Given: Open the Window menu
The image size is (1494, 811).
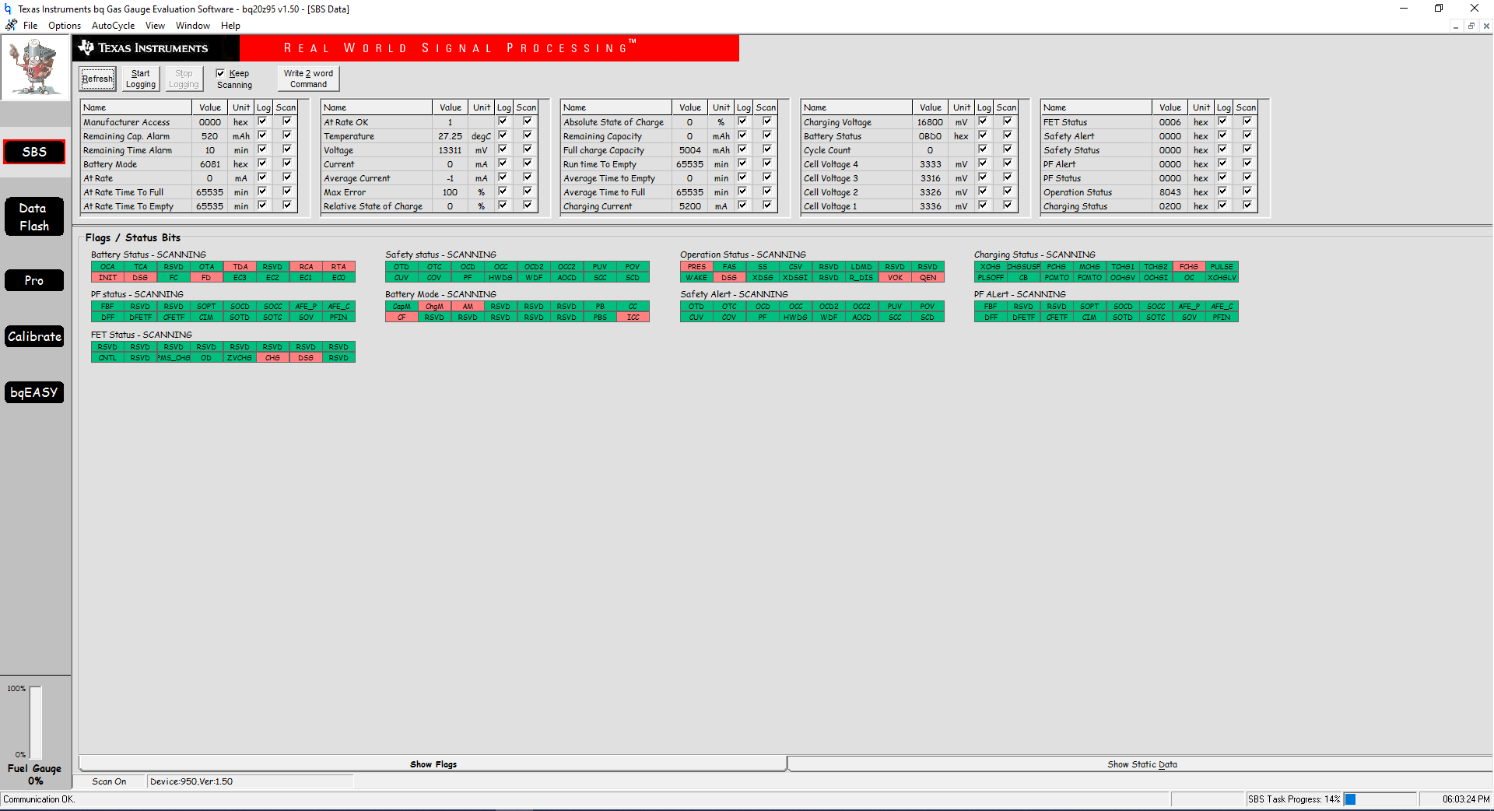Looking at the screenshot, I should point(193,25).
